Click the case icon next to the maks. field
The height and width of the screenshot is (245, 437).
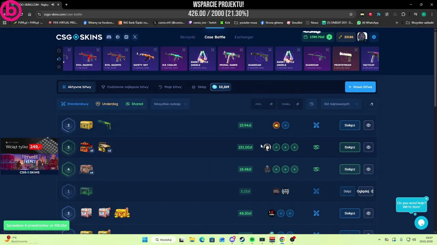311,104
